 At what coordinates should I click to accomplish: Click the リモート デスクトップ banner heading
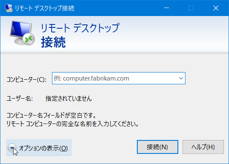[x=80, y=27]
